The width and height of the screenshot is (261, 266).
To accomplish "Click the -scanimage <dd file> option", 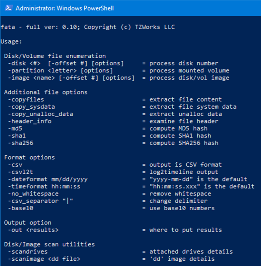I will coord(44,259).
